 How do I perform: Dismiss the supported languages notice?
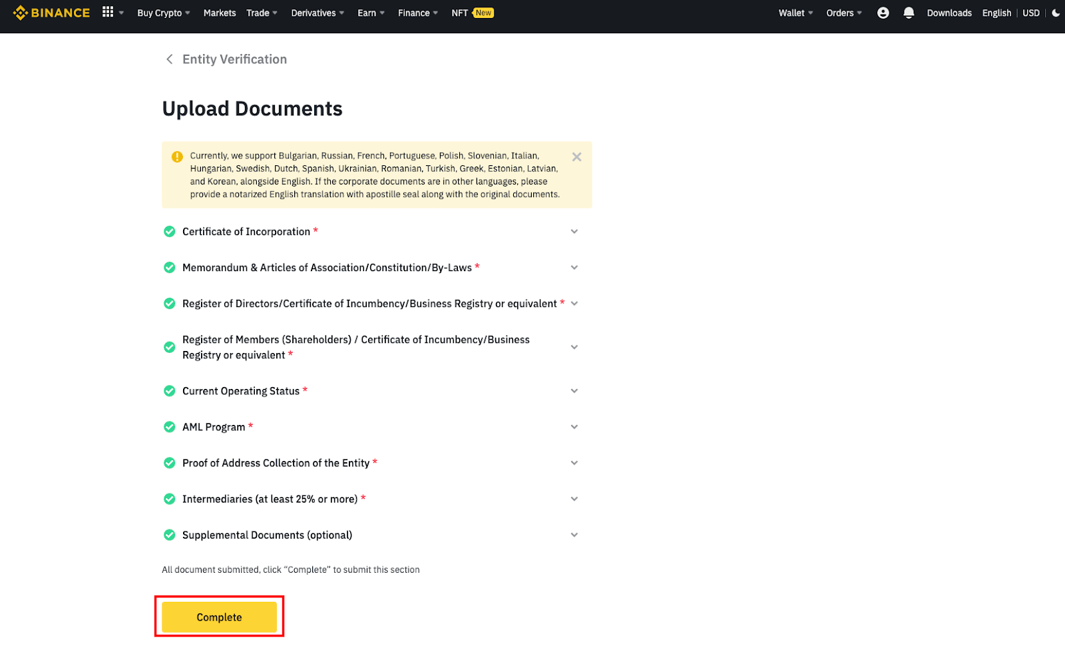pyautogui.click(x=576, y=157)
